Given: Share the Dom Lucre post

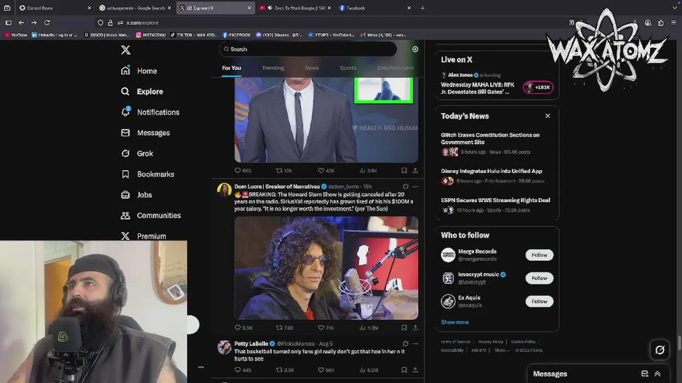Looking at the screenshot, I should click(415, 328).
